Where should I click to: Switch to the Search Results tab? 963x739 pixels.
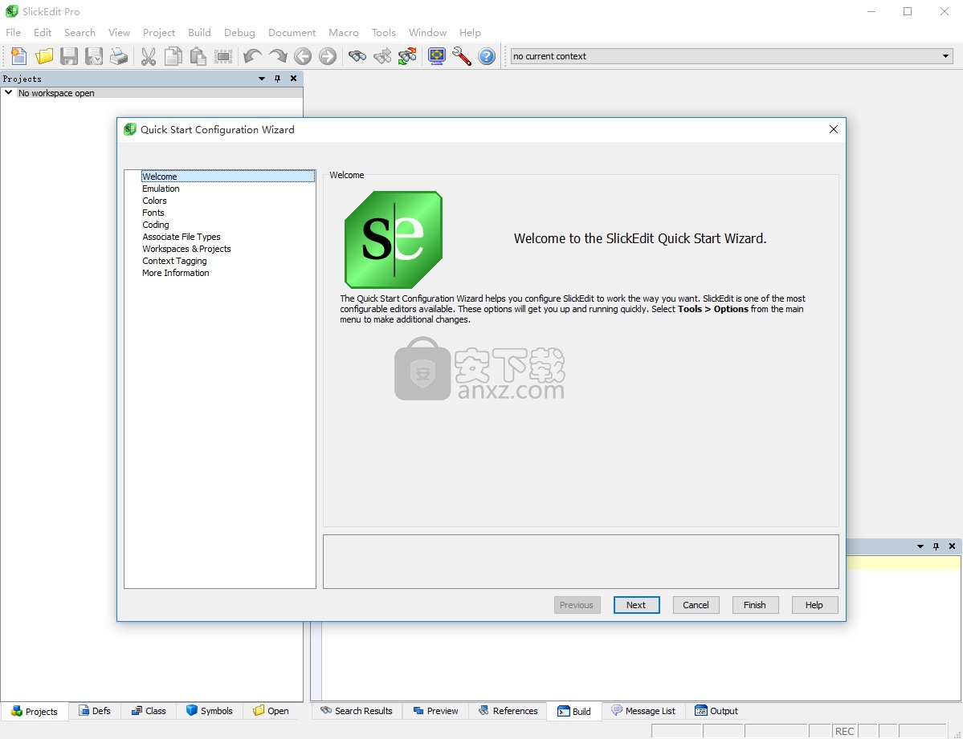tap(357, 711)
